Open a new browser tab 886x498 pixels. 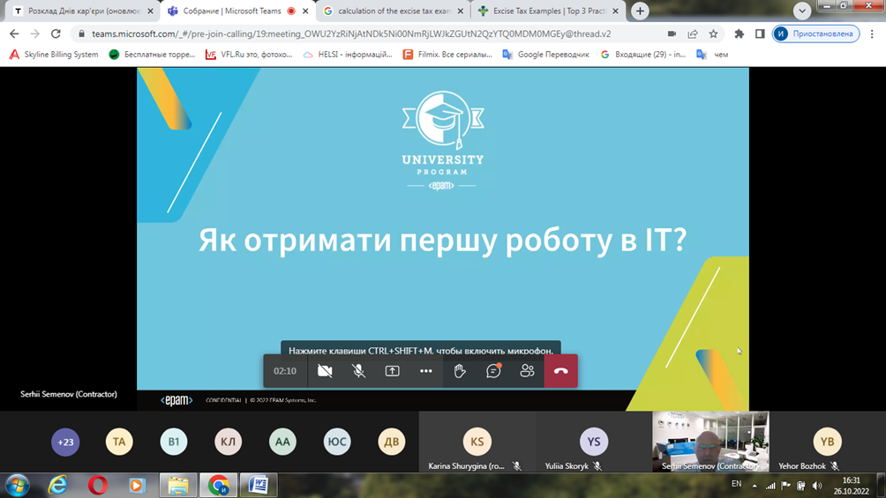[640, 11]
